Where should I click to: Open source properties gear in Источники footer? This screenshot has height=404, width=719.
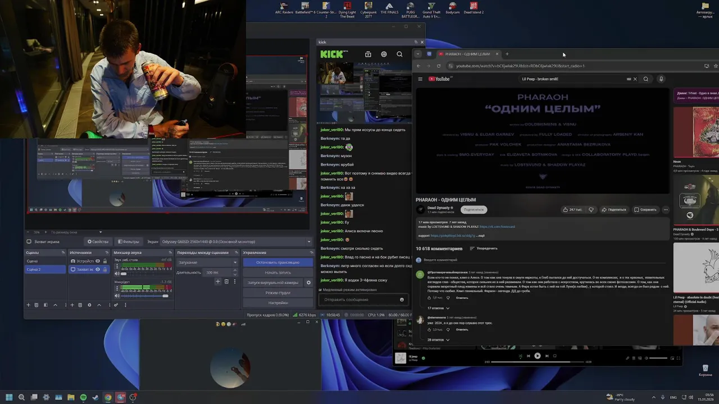90,305
